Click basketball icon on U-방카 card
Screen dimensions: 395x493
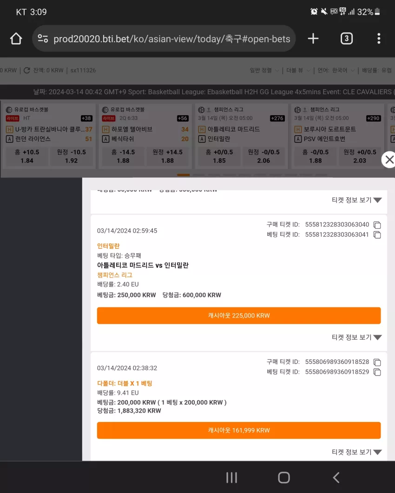pos(9,110)
